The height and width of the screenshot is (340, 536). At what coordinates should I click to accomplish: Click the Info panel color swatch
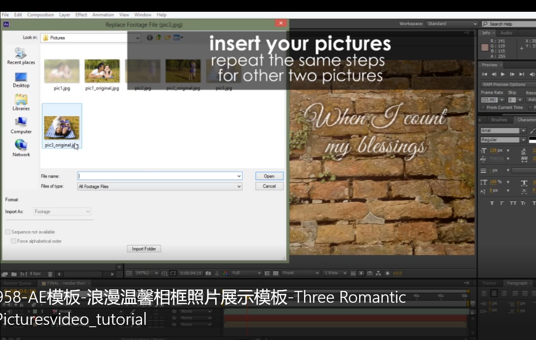(485, 48)
